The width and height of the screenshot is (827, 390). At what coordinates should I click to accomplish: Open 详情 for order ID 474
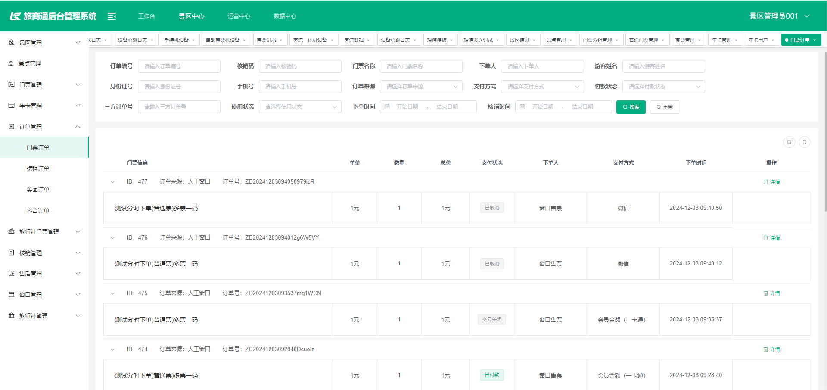(x=772, y=349)
